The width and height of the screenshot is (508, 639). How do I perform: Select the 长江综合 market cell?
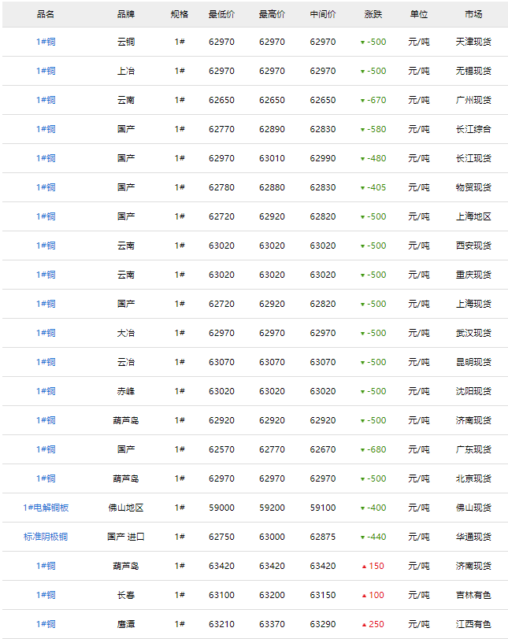(x=473, y=129)
